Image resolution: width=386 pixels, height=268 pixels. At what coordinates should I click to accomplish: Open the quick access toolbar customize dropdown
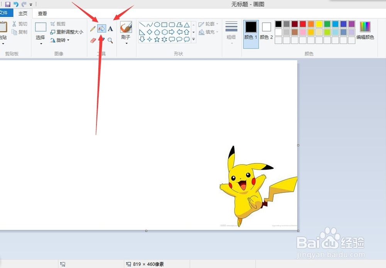coord(31,4)
